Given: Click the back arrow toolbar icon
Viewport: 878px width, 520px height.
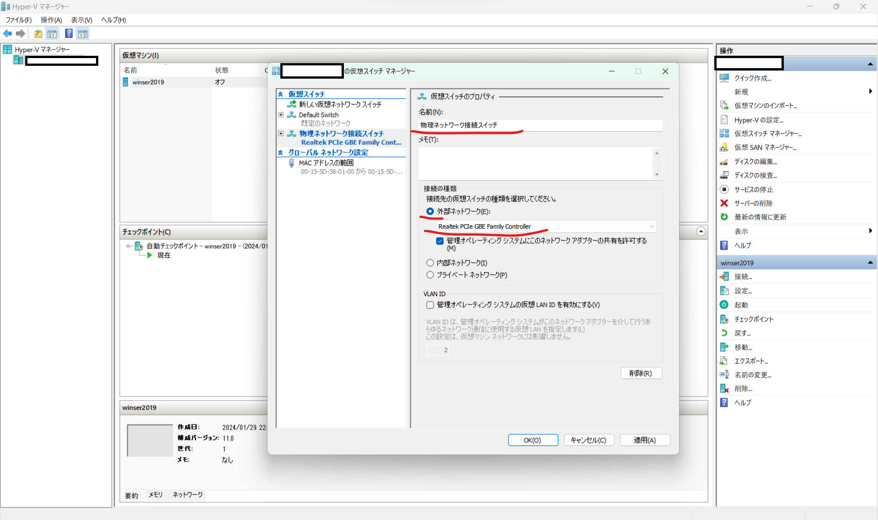Looking at the screenshot, I should [x=7, y=33].
